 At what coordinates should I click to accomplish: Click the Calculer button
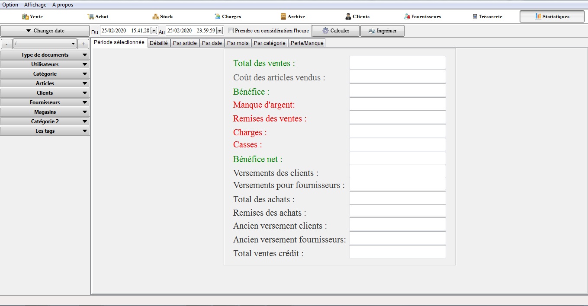pos(336,31)
